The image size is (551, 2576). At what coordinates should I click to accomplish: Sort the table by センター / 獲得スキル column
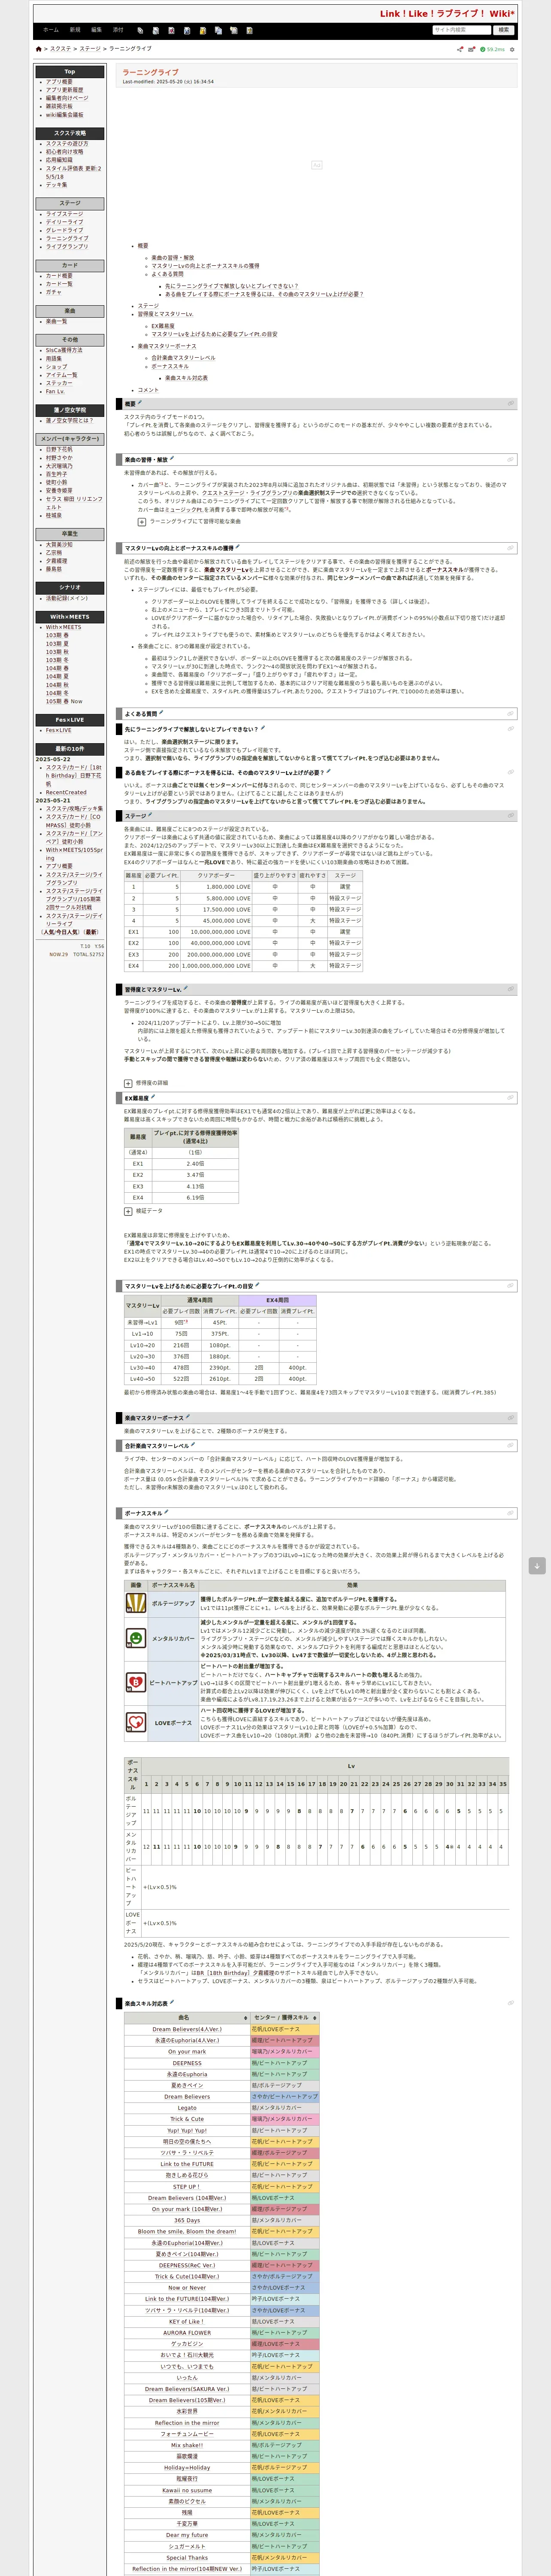(x=285, y=2018)
